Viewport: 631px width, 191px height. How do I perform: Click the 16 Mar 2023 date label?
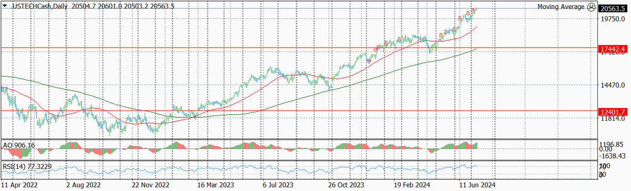(216, 185)
